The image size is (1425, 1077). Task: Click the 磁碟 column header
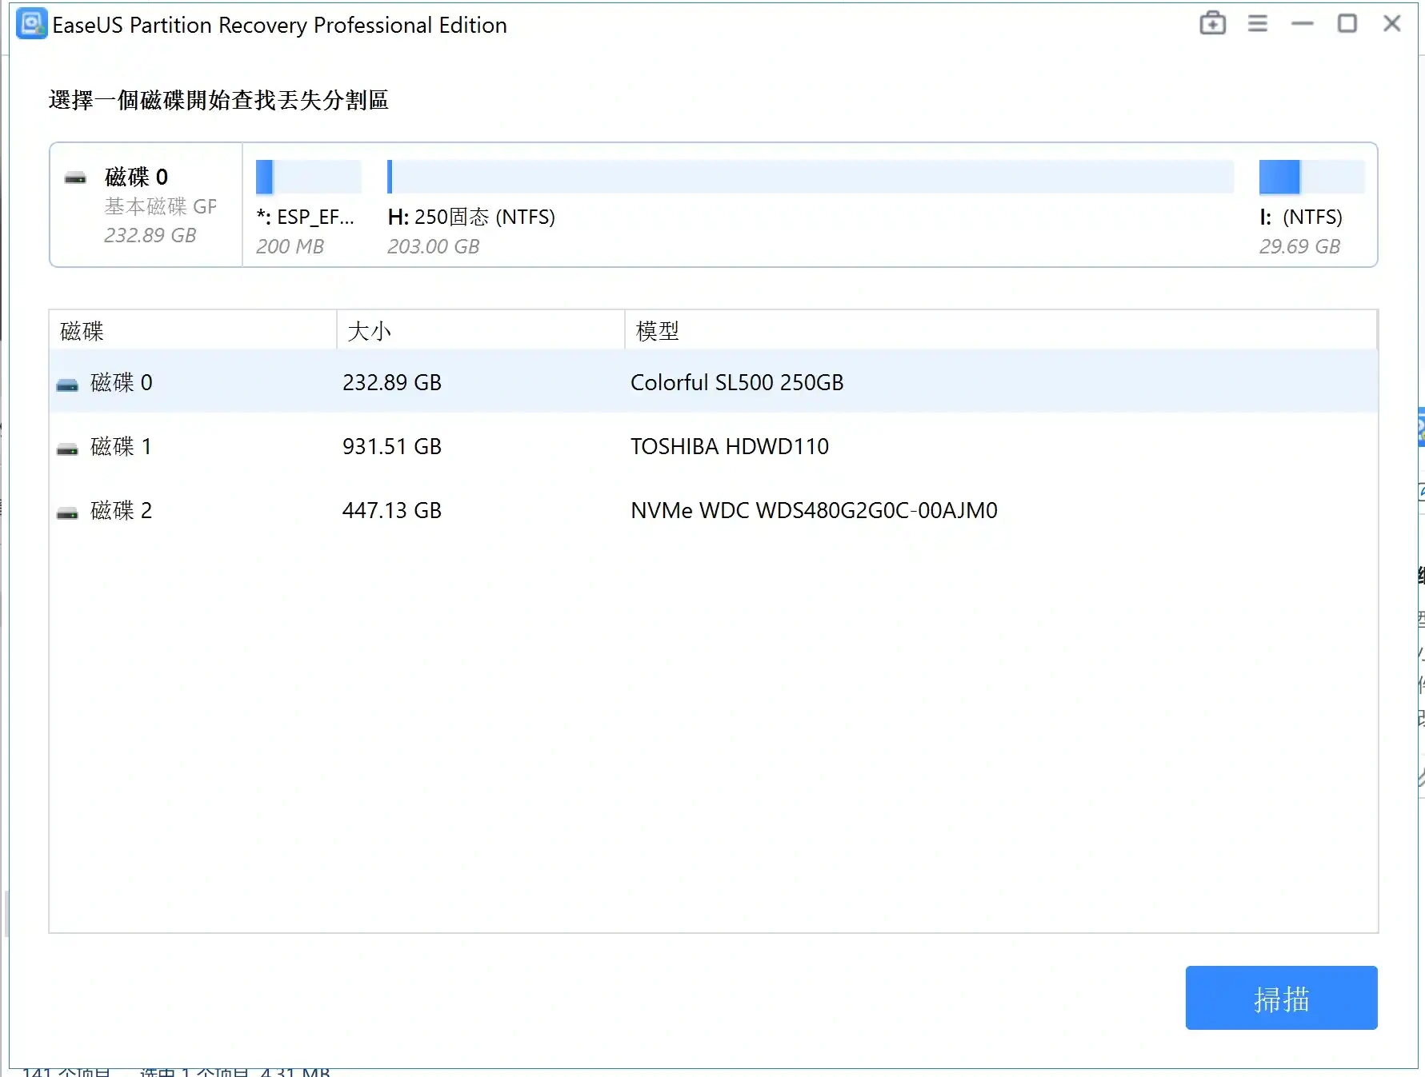[193, 330]
